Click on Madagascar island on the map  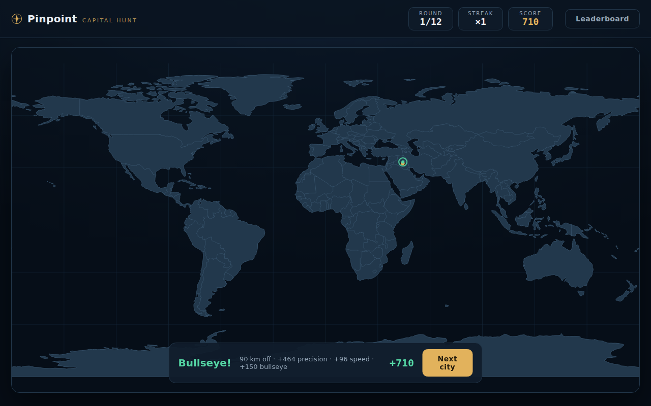(407, 253)
